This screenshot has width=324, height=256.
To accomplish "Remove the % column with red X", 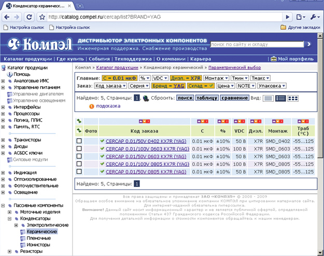I will [x=227, y=122].
